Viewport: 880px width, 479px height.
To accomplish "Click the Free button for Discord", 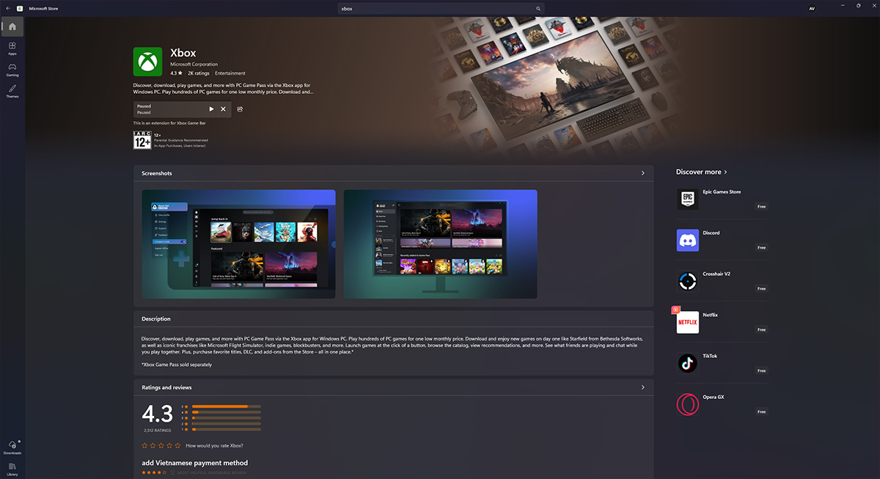I will pos(761,248).
